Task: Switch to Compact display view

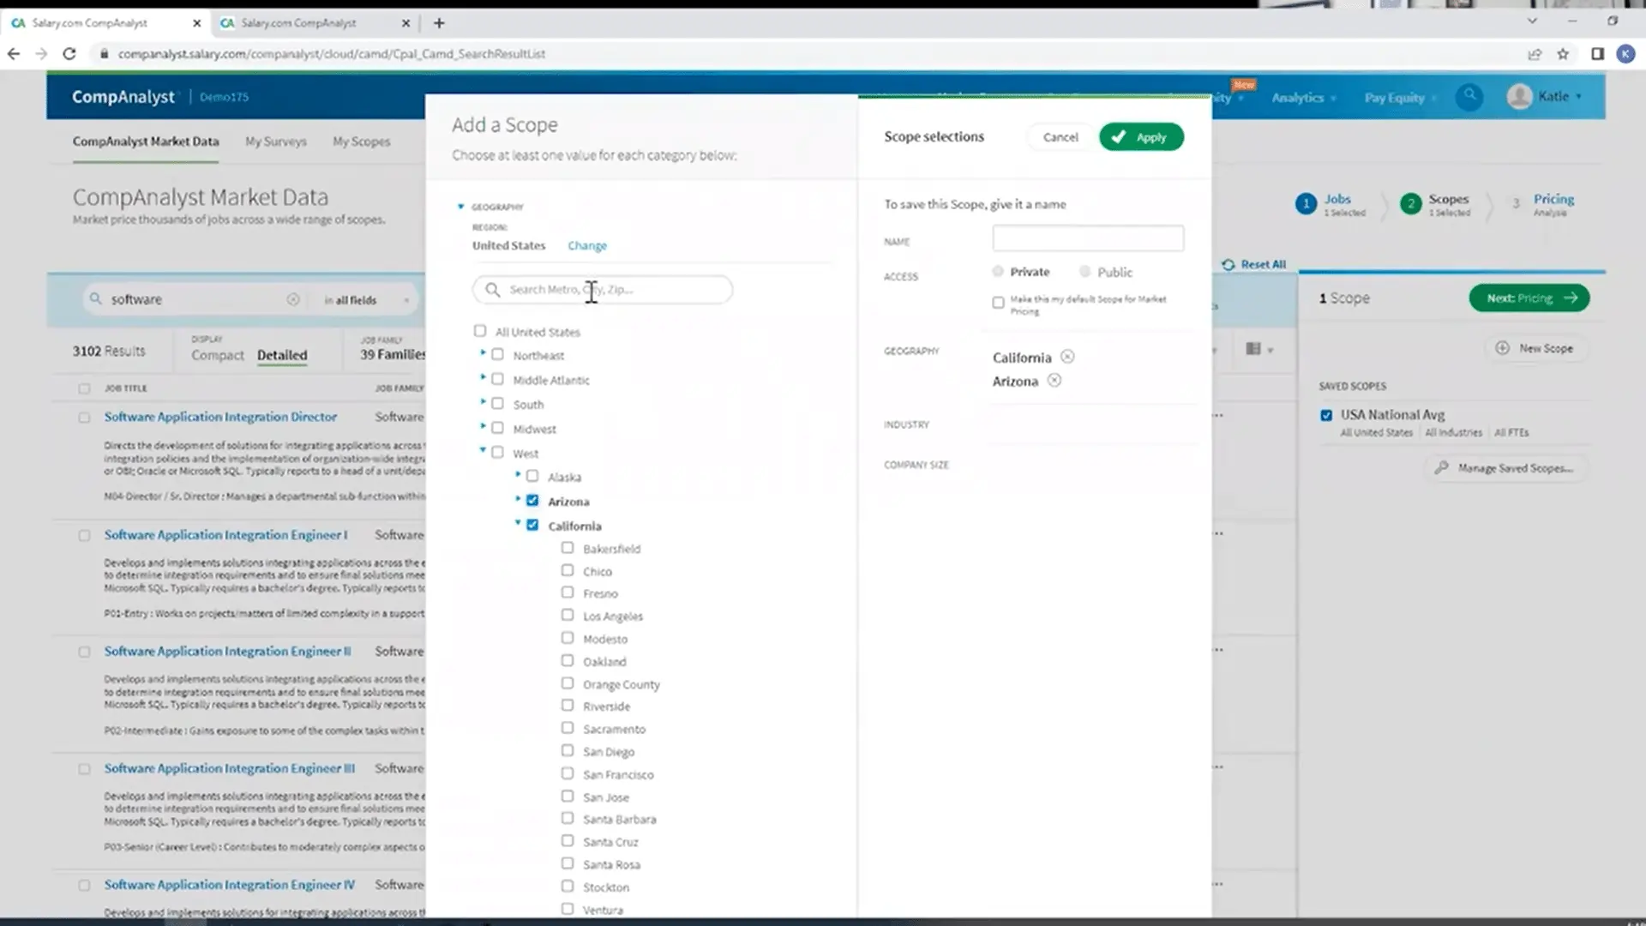Action: pos(218,355)
